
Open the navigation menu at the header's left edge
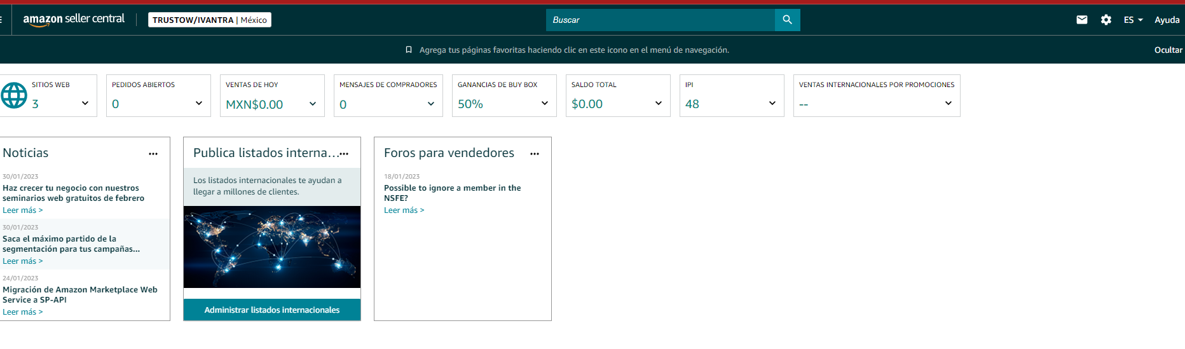pos(2,20)
